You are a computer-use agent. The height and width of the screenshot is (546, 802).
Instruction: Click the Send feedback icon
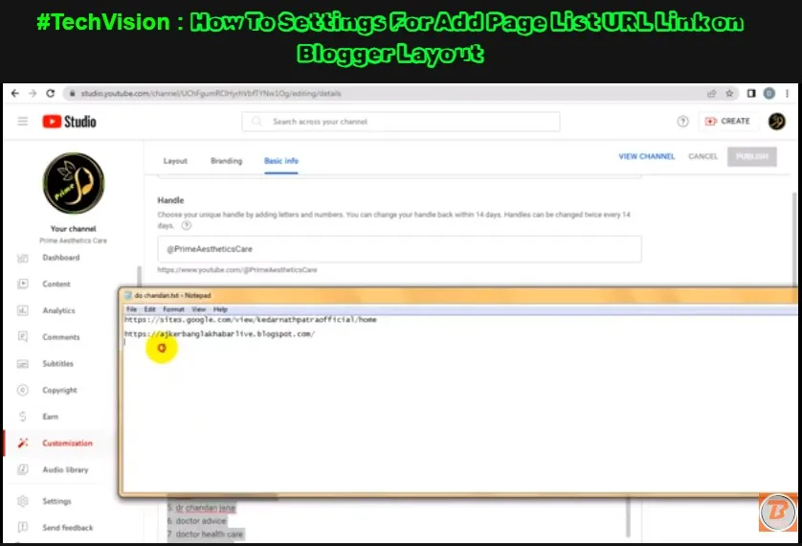(23, 527)
